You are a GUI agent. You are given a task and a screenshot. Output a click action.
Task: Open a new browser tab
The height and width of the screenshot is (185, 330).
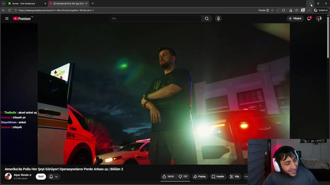[x=93, y=3]
